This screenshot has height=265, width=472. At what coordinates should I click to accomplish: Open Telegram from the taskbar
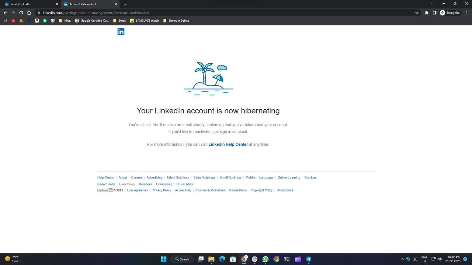pyautogui.click(x=309, y=259)
